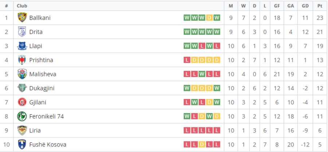
Task: Click the Prishtina club crest icon
Action: coord(22,60)
